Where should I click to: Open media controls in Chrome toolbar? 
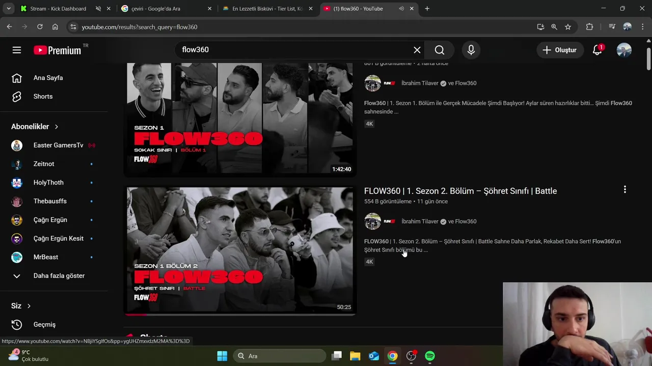click(612, 27)
